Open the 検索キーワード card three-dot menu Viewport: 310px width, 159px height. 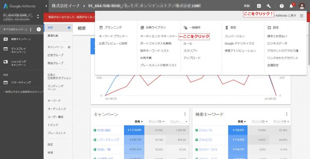click(287, 114)
